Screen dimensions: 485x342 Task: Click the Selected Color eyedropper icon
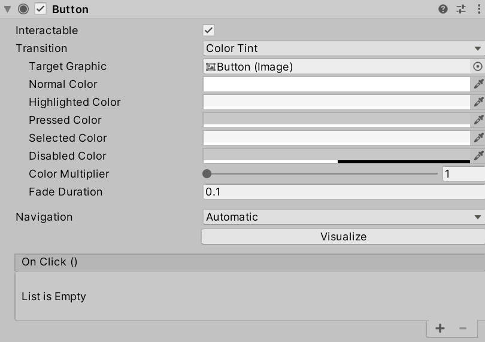478,138
